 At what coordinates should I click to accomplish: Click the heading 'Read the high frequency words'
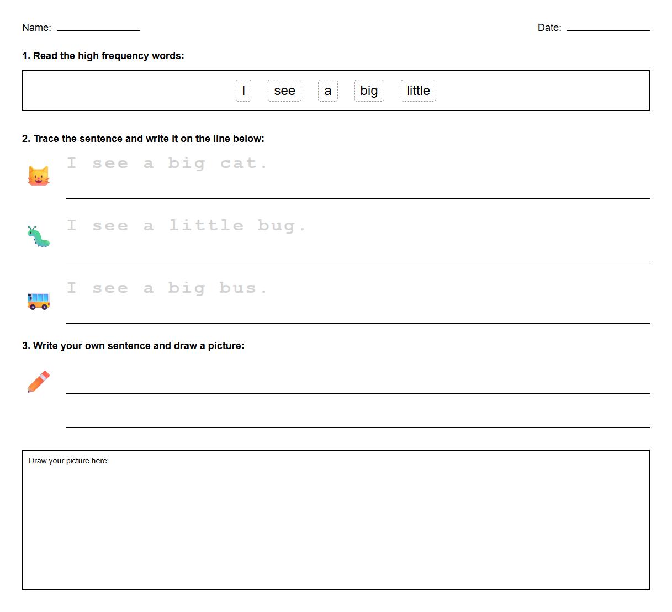(x=103, y=55)
